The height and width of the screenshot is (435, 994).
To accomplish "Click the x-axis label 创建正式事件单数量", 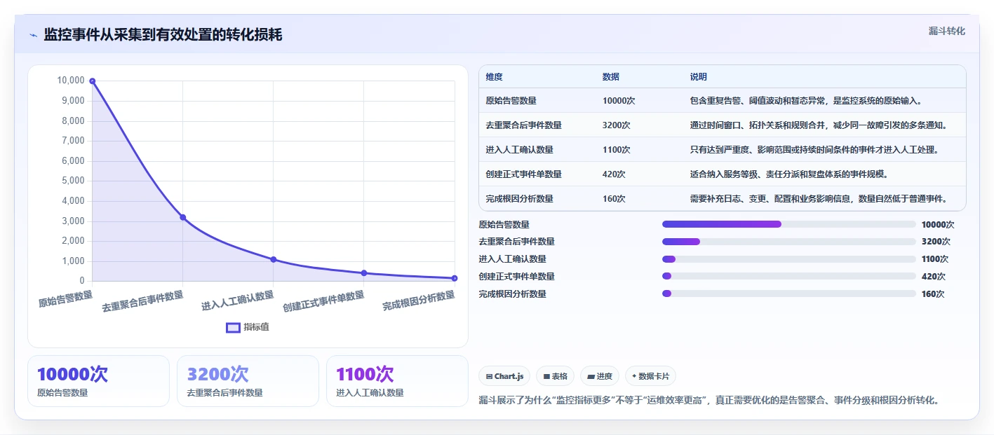I will (323, 301).
